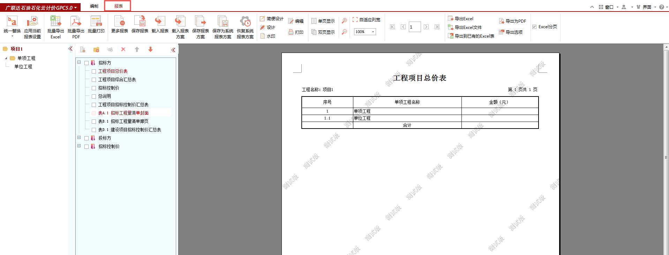Image resolution: width=669 pixels, height=255 pixels.
Task: Check the 招标方 group checkbox
Action: 87,63
